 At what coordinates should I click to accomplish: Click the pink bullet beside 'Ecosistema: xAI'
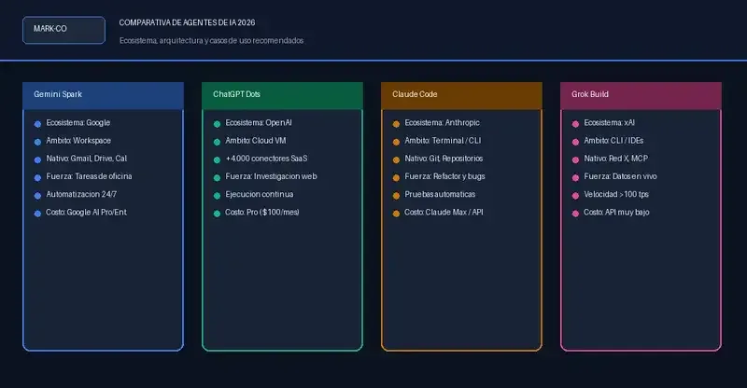(575, 124)
